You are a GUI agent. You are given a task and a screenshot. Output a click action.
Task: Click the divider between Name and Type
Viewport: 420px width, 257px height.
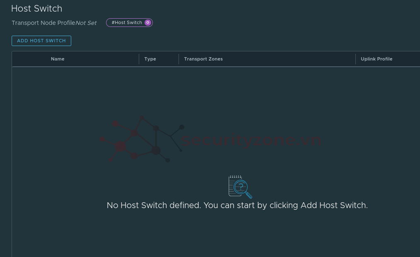(x=139, y=59)
